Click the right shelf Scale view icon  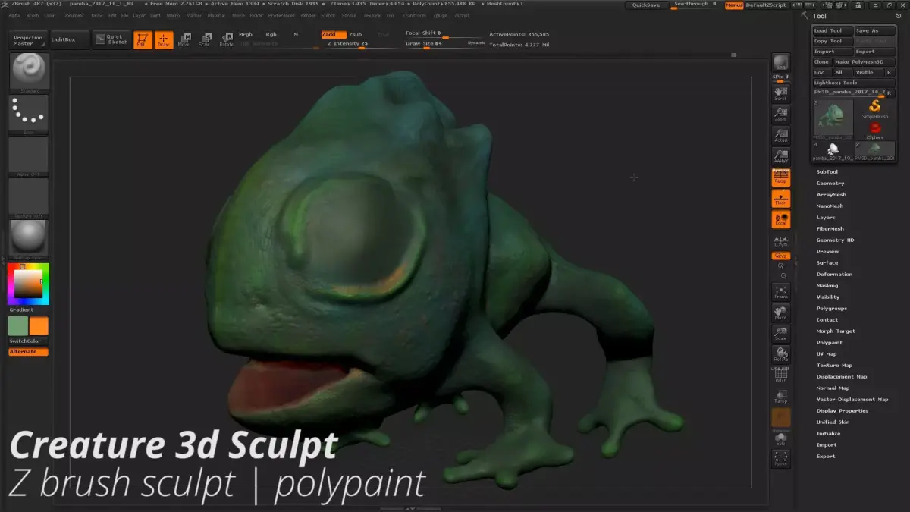[x=780, y=333]
